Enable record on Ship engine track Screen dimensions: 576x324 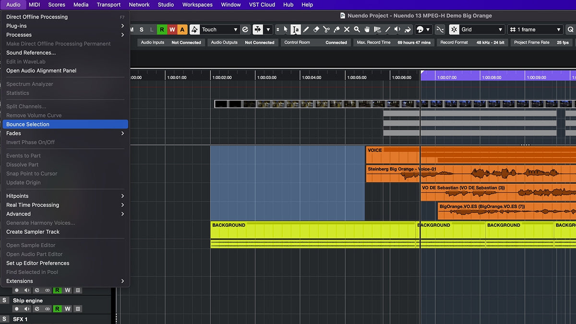pos(17,309)
